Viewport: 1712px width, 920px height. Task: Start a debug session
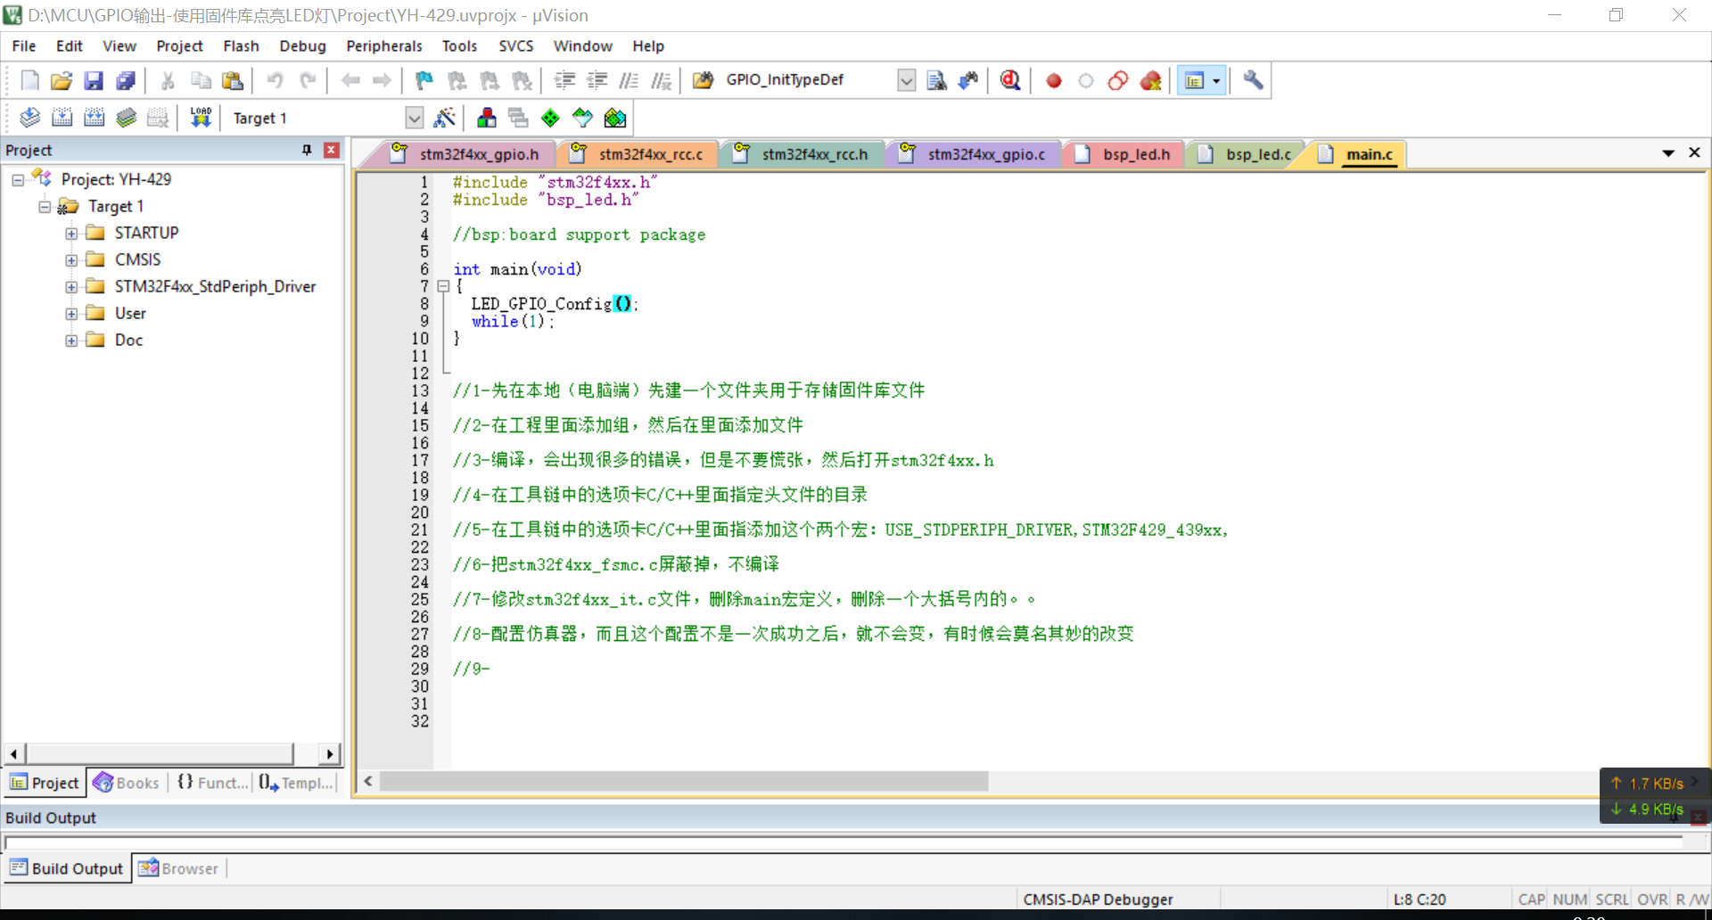tap(1008, 80)
